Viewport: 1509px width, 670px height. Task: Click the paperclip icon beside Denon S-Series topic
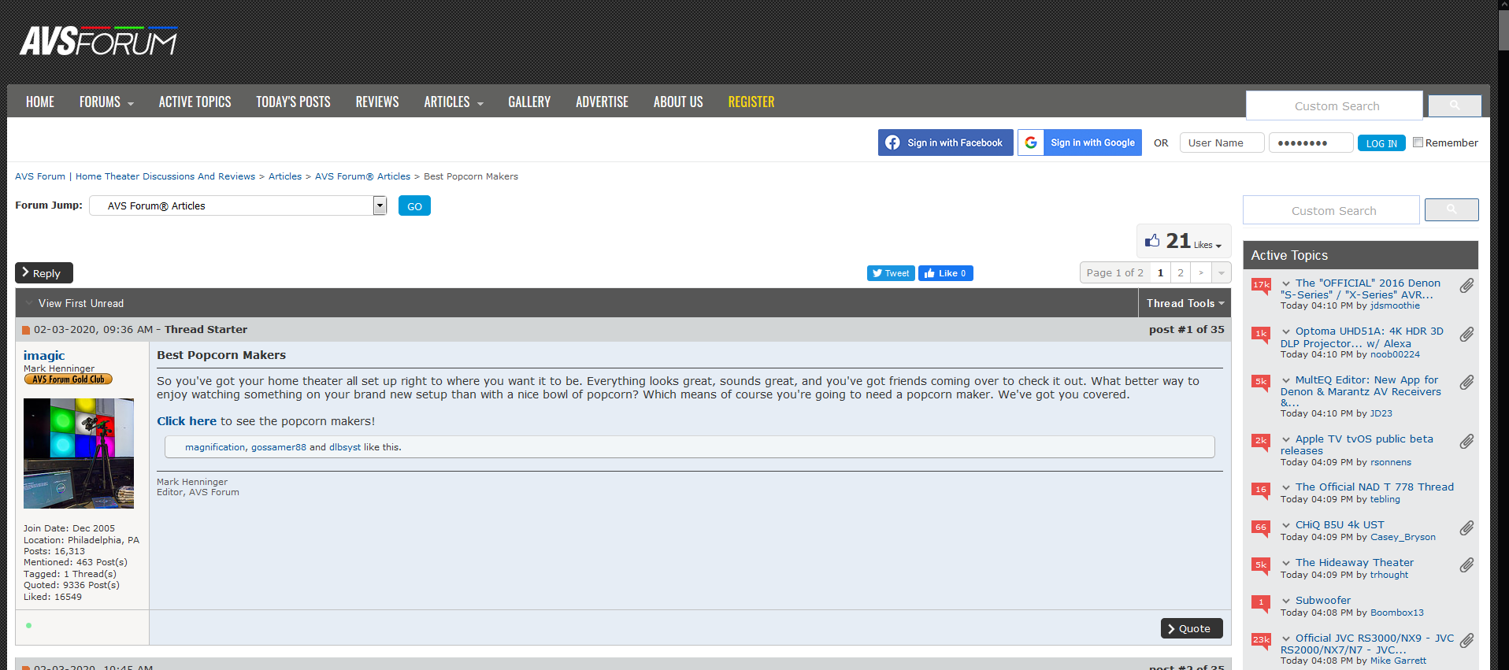pos(1466,286)
